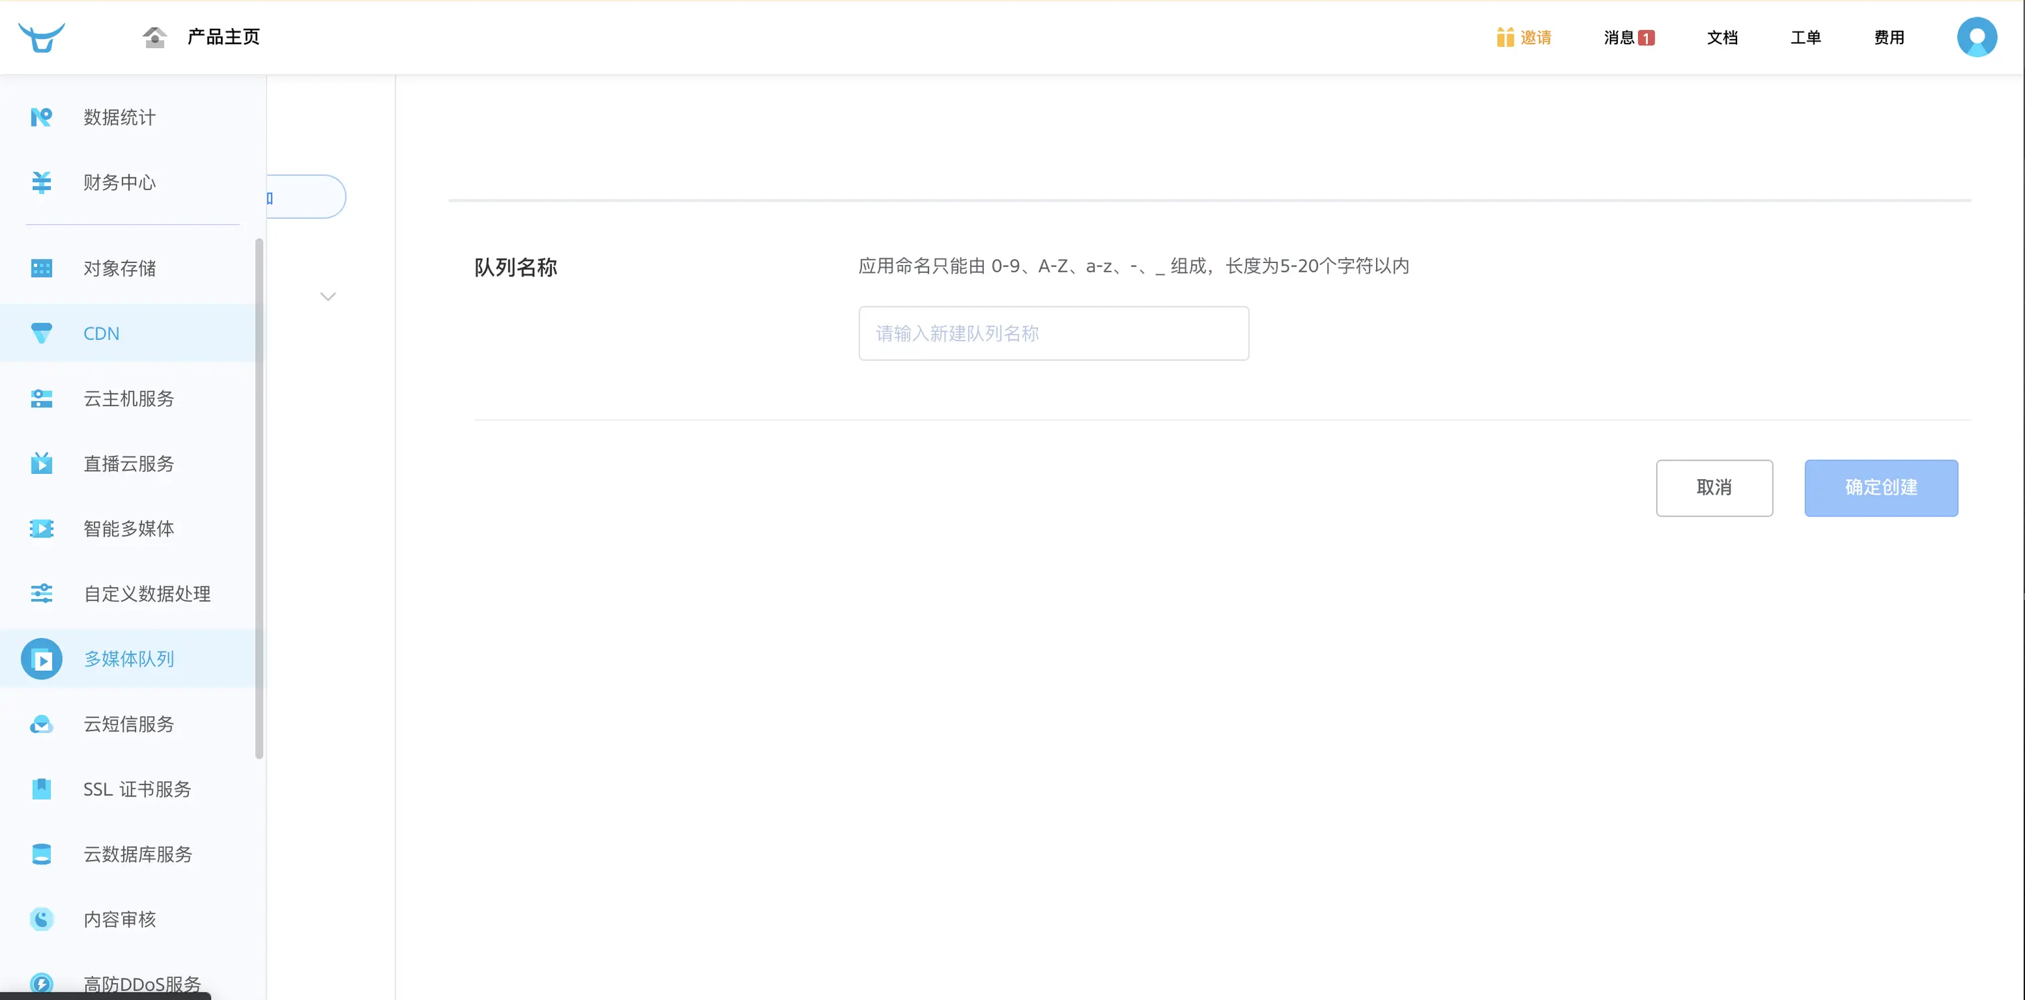Focus the 请输入新建队列名称 input field
The height and width of the screenshot is (1000, 2025).
1053,334
